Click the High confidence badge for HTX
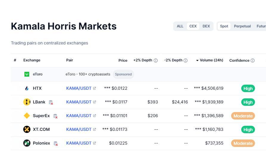Viewport: 266px width, 152px height. tap(248, 89)
